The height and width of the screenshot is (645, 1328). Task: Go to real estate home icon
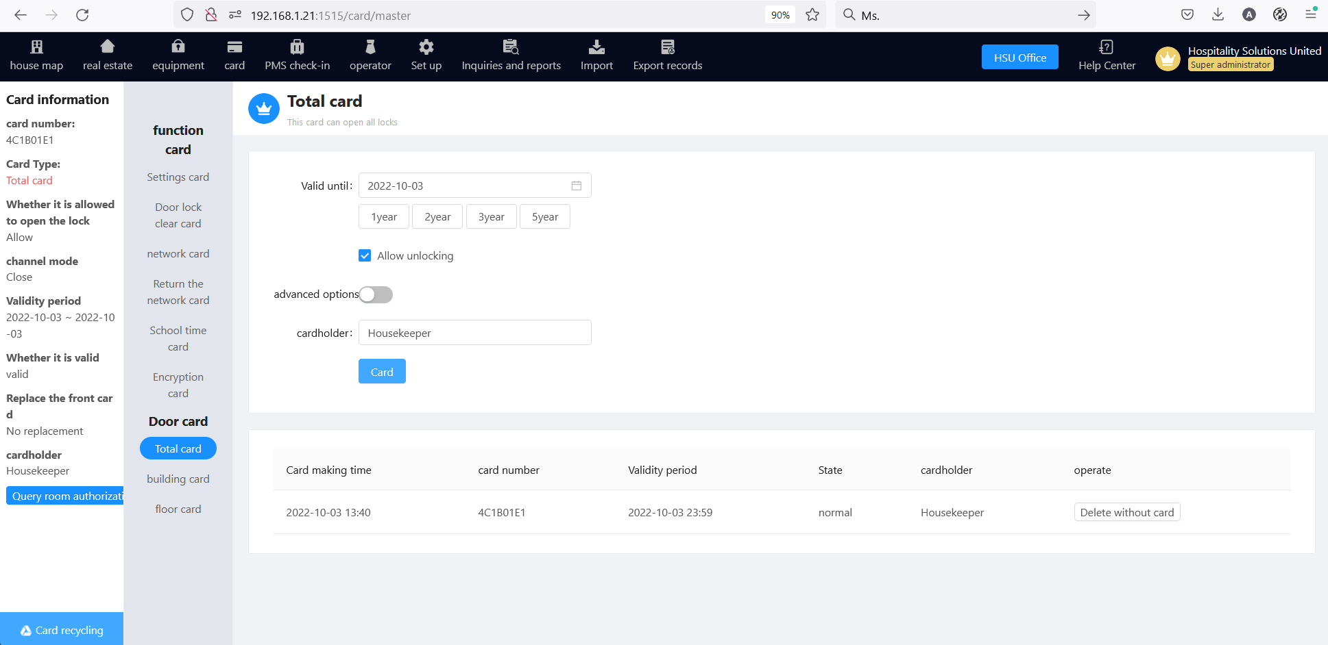(x=108, y=47)
